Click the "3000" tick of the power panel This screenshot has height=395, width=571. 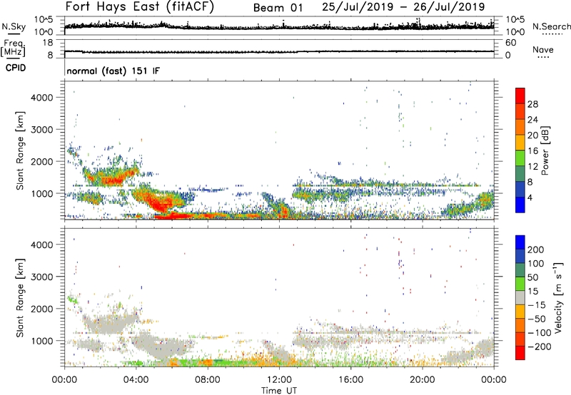pos(41,130)
